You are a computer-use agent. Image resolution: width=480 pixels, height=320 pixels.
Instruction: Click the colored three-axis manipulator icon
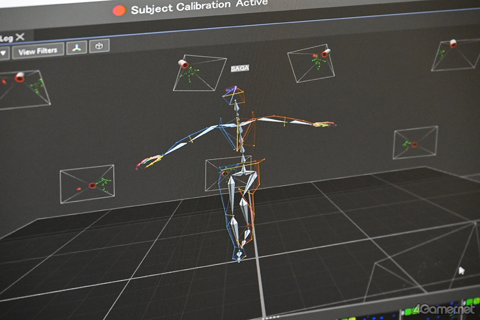point(76,47)
